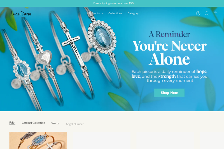224x149 pixels.
Task: Click the search magnifier icon
Action: point(207,13)
